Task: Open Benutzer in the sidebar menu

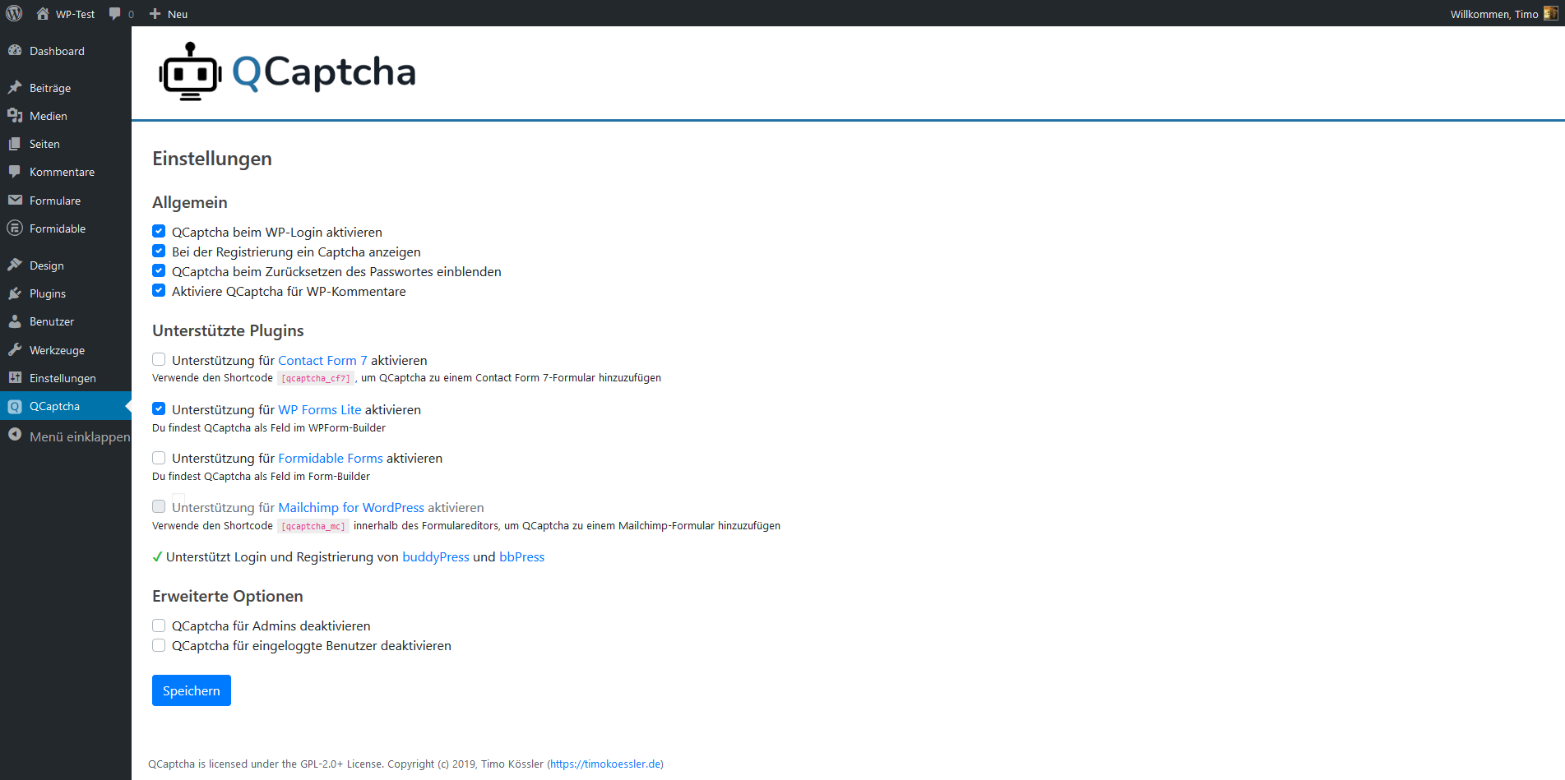Action: point(66,321)
